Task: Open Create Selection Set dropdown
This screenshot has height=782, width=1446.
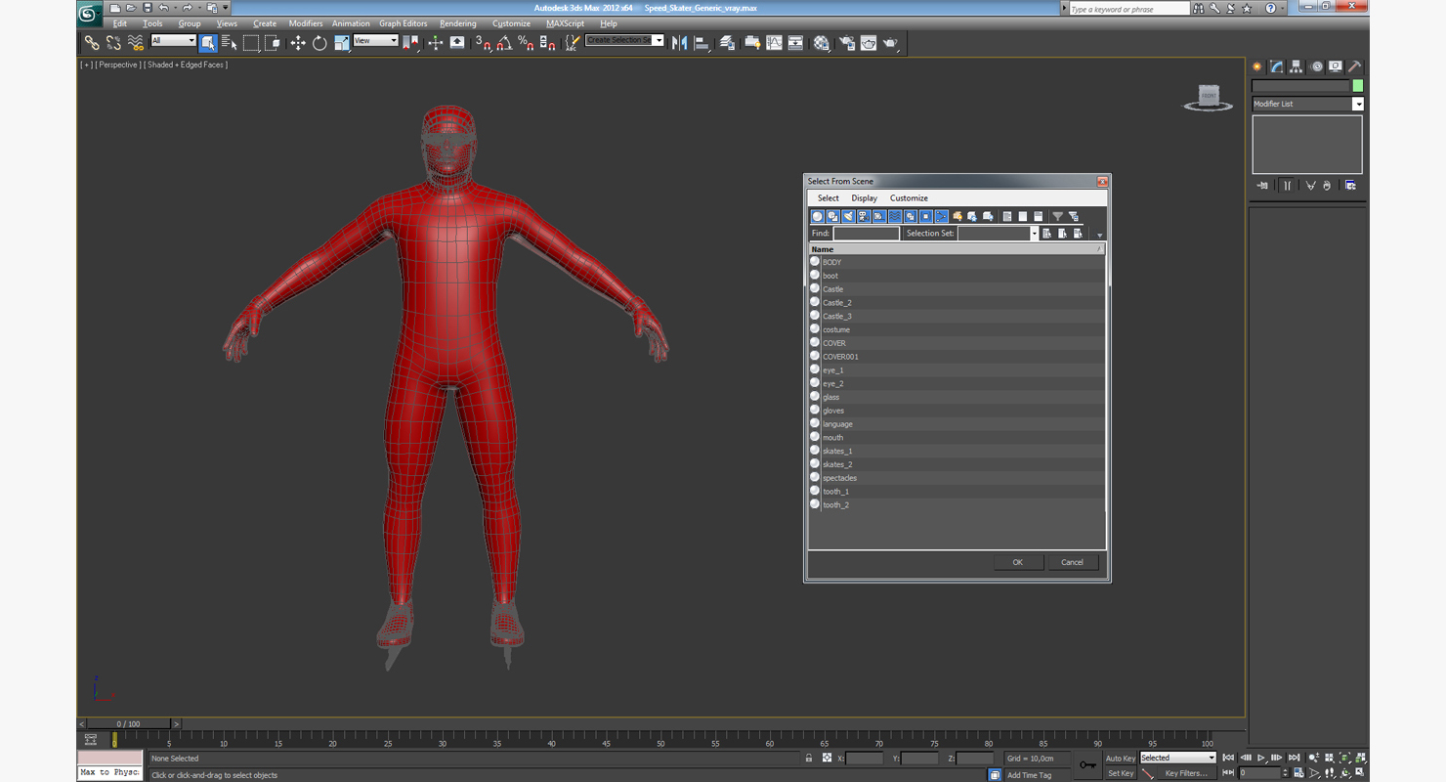Action: (x=659, y=40)
